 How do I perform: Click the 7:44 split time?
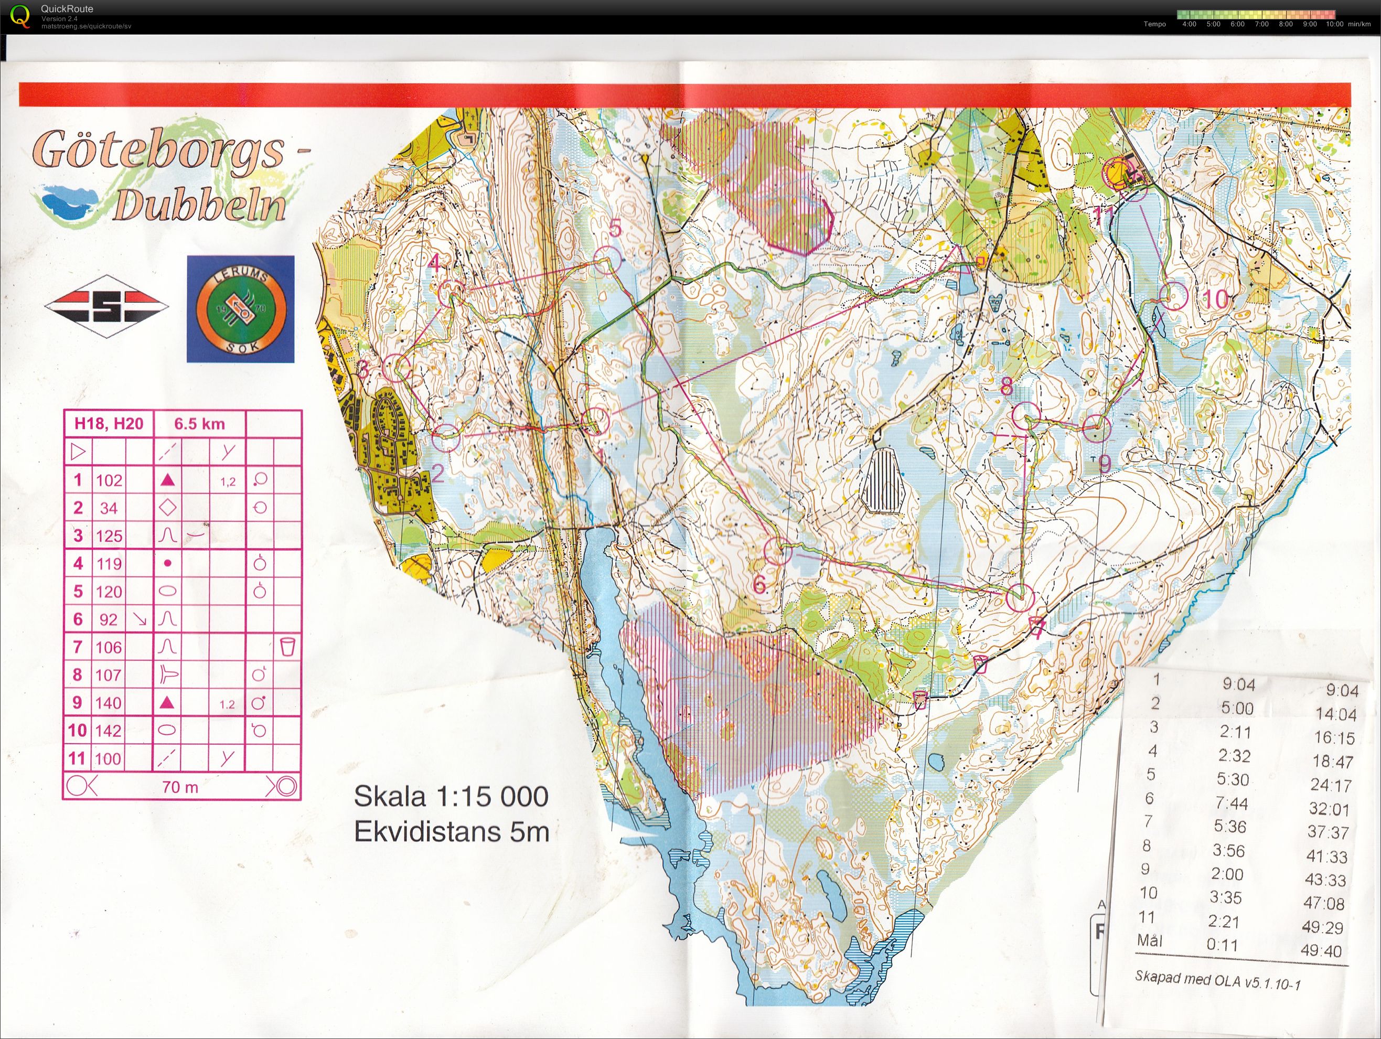(1232, 803)
